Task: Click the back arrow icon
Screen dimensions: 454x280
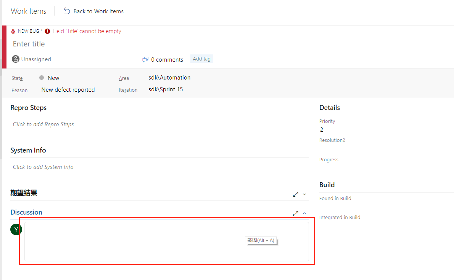Action: [x=67, y=11]
